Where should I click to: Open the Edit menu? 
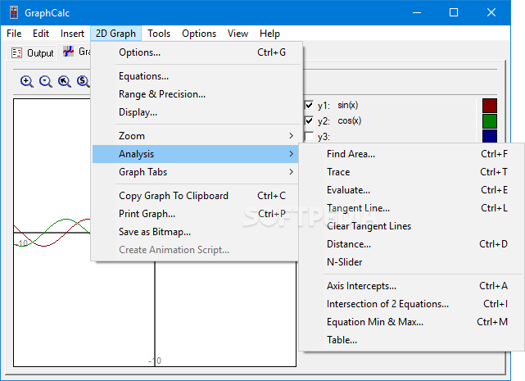41,34
